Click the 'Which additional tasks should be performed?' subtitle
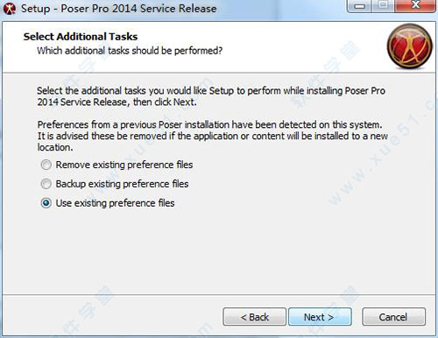Screen dimensions: 438x338 click(x=130, y=51)
